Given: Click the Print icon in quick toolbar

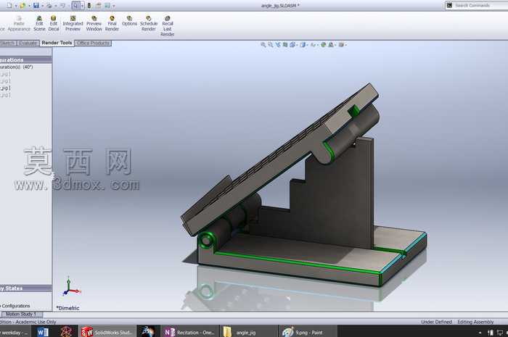Looking at the screenshot, I should [x=49, y=6].
